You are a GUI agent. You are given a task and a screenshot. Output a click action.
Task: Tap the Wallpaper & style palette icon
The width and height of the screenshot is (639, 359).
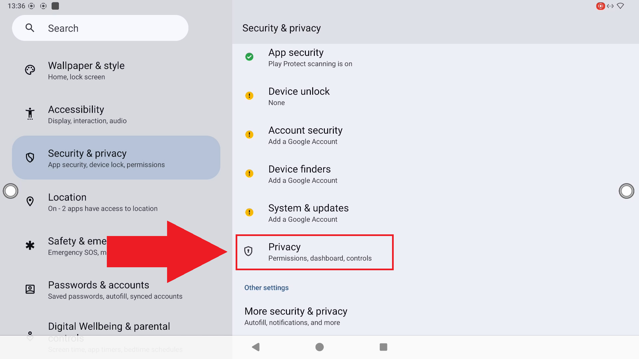(30, 70)
